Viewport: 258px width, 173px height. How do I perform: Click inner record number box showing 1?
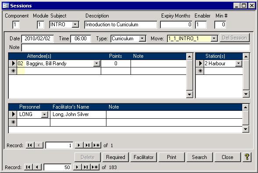click(x=59, y=145)
